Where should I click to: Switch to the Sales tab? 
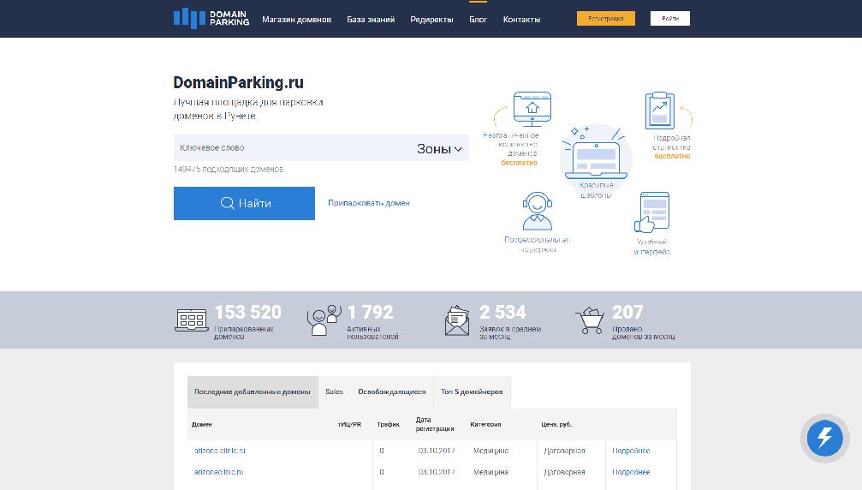(x=334, y=392)
